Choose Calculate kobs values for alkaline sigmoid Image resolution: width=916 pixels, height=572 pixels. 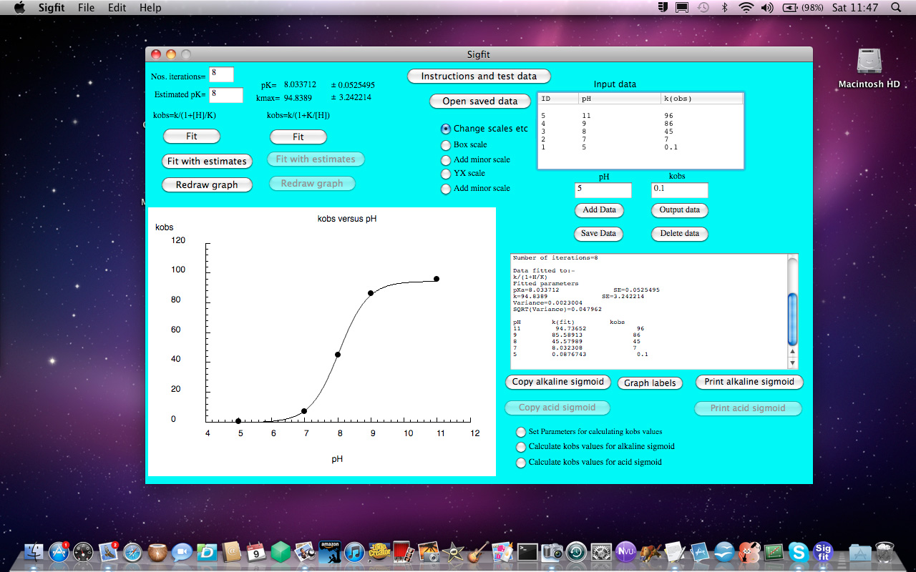pos(521,447)
